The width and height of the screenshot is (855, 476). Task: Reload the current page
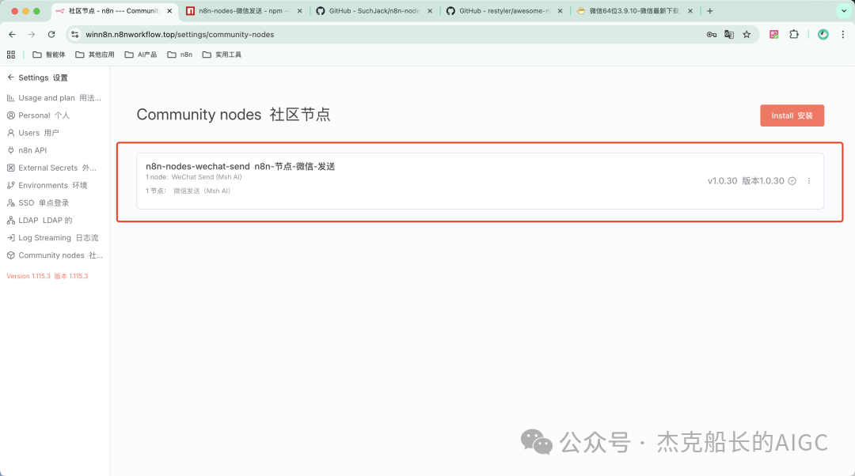tap(51, 34)
